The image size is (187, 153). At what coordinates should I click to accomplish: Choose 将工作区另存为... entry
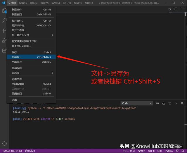pos(31,46)
